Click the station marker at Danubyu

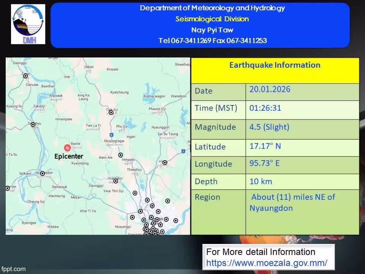pyautogui.click(x=33, y=124)
